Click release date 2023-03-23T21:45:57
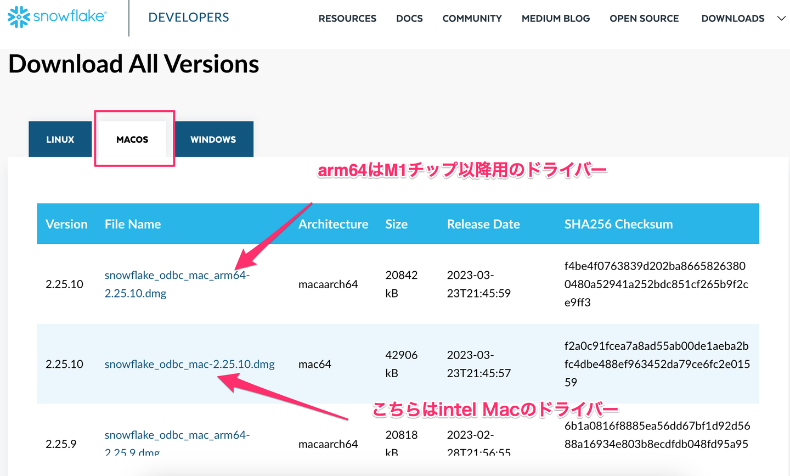Image resolution: width=790 pixels, height=476 pixels. 479,364
